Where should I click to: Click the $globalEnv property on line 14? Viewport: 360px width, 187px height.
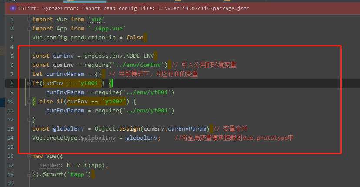(100, 138)
